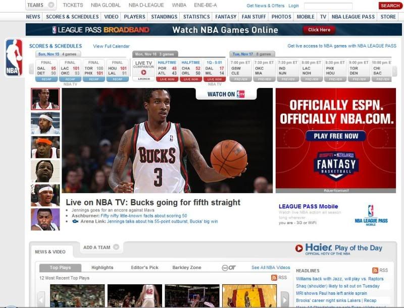
Task: Select the purple background player thumbnail
Action: [45, 219]
